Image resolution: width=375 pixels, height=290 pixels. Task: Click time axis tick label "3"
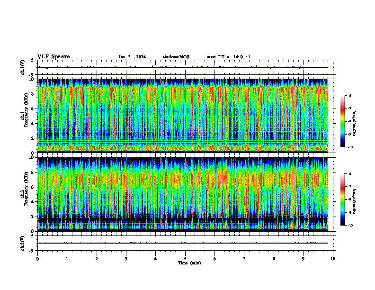(x=126, y=259)
